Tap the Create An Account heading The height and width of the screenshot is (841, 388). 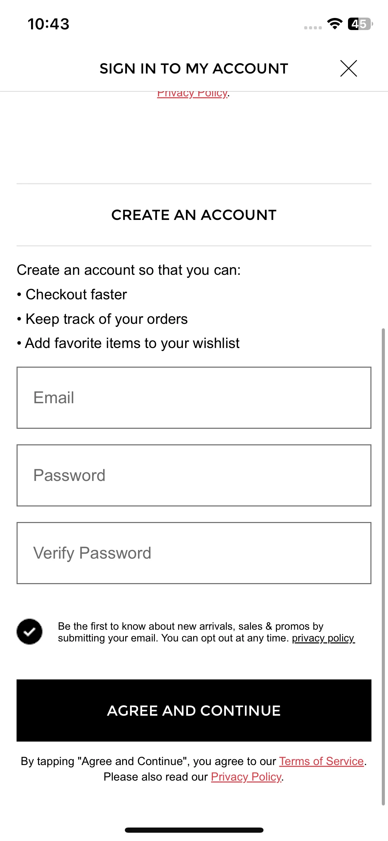(194, 215)
